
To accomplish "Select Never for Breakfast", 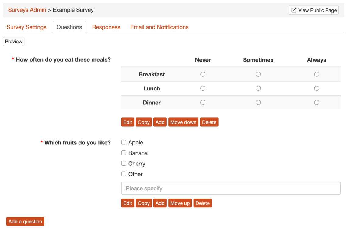I will [203, 74].
